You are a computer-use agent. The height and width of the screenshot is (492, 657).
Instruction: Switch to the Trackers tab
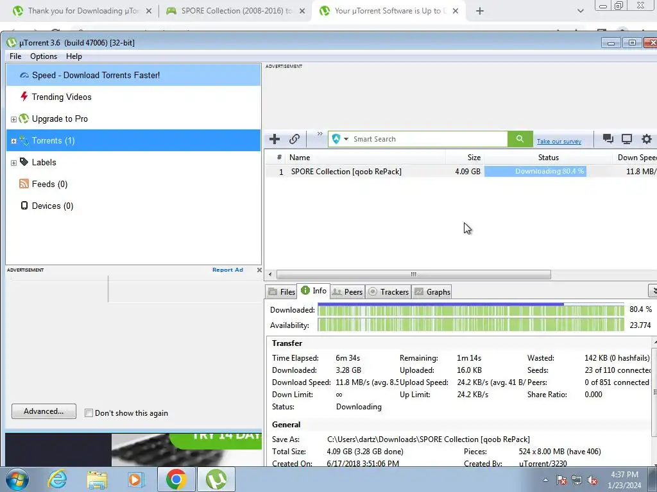coord(388,292)
